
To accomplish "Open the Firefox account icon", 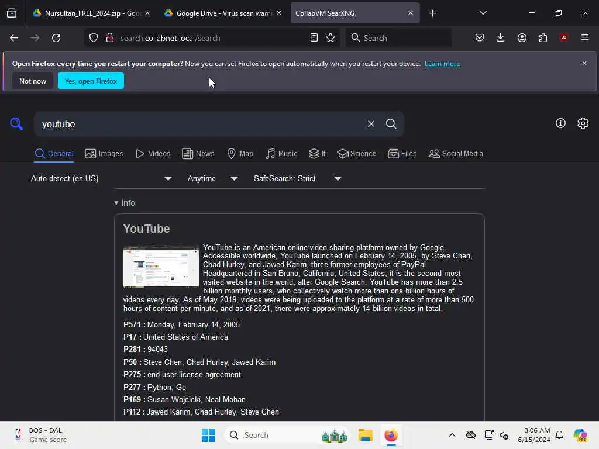I will click(x=522, y=38).
